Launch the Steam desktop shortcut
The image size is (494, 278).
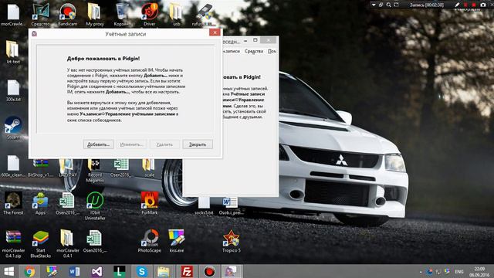(13, 128)
